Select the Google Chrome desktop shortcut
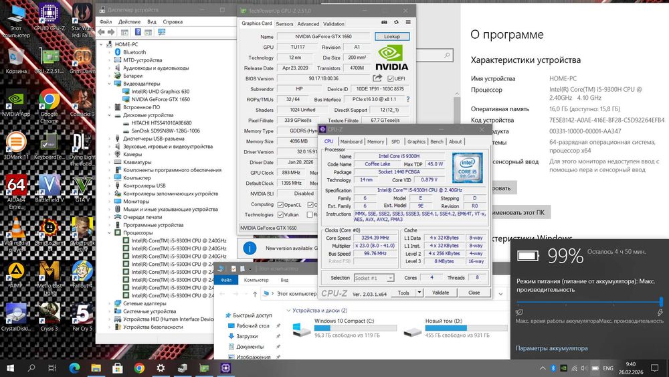The width and height of the screenshot is (669, 377). [50, 105]
